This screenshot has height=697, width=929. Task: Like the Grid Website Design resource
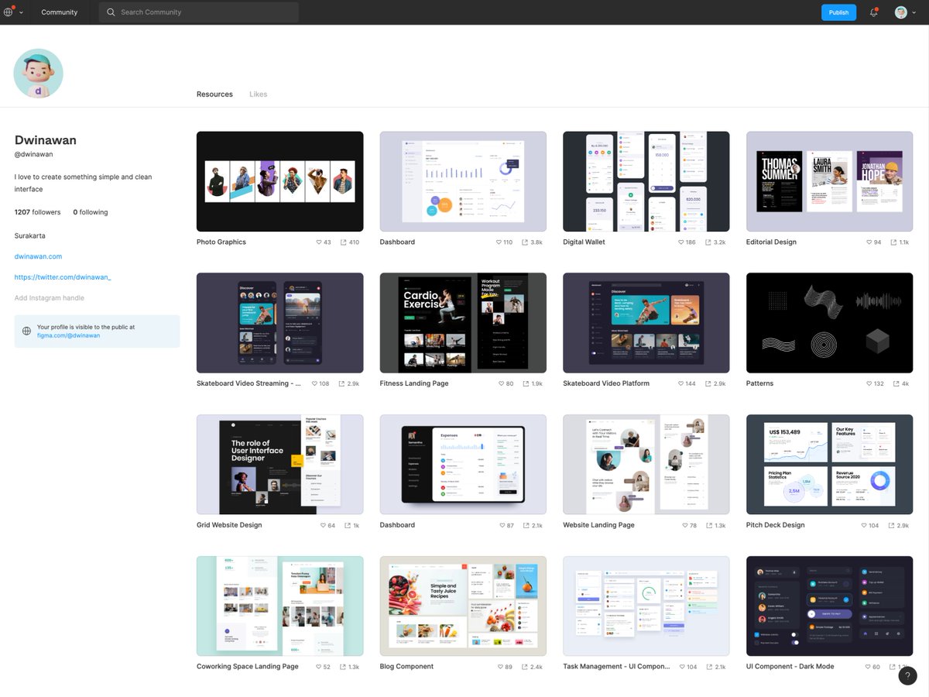point(323,525)
